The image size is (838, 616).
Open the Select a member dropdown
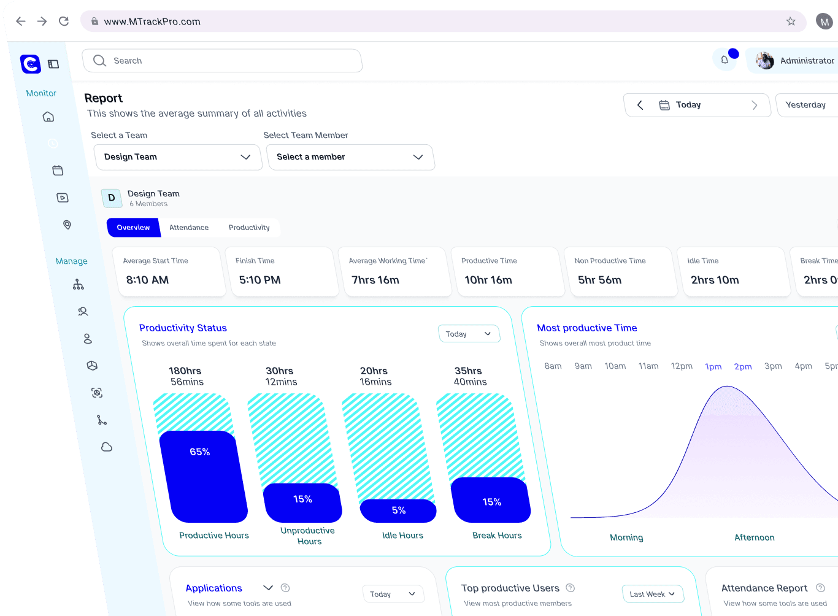350,157
